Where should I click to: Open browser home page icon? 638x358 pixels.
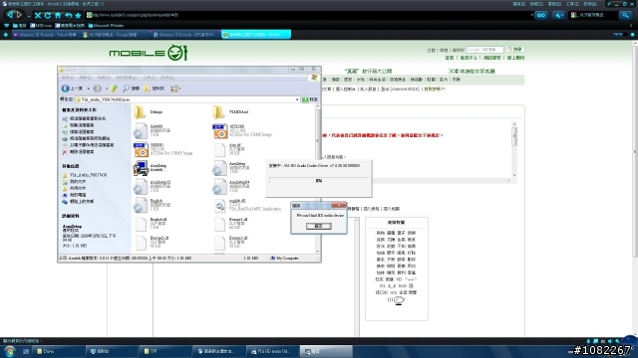(x=58, y=16)
